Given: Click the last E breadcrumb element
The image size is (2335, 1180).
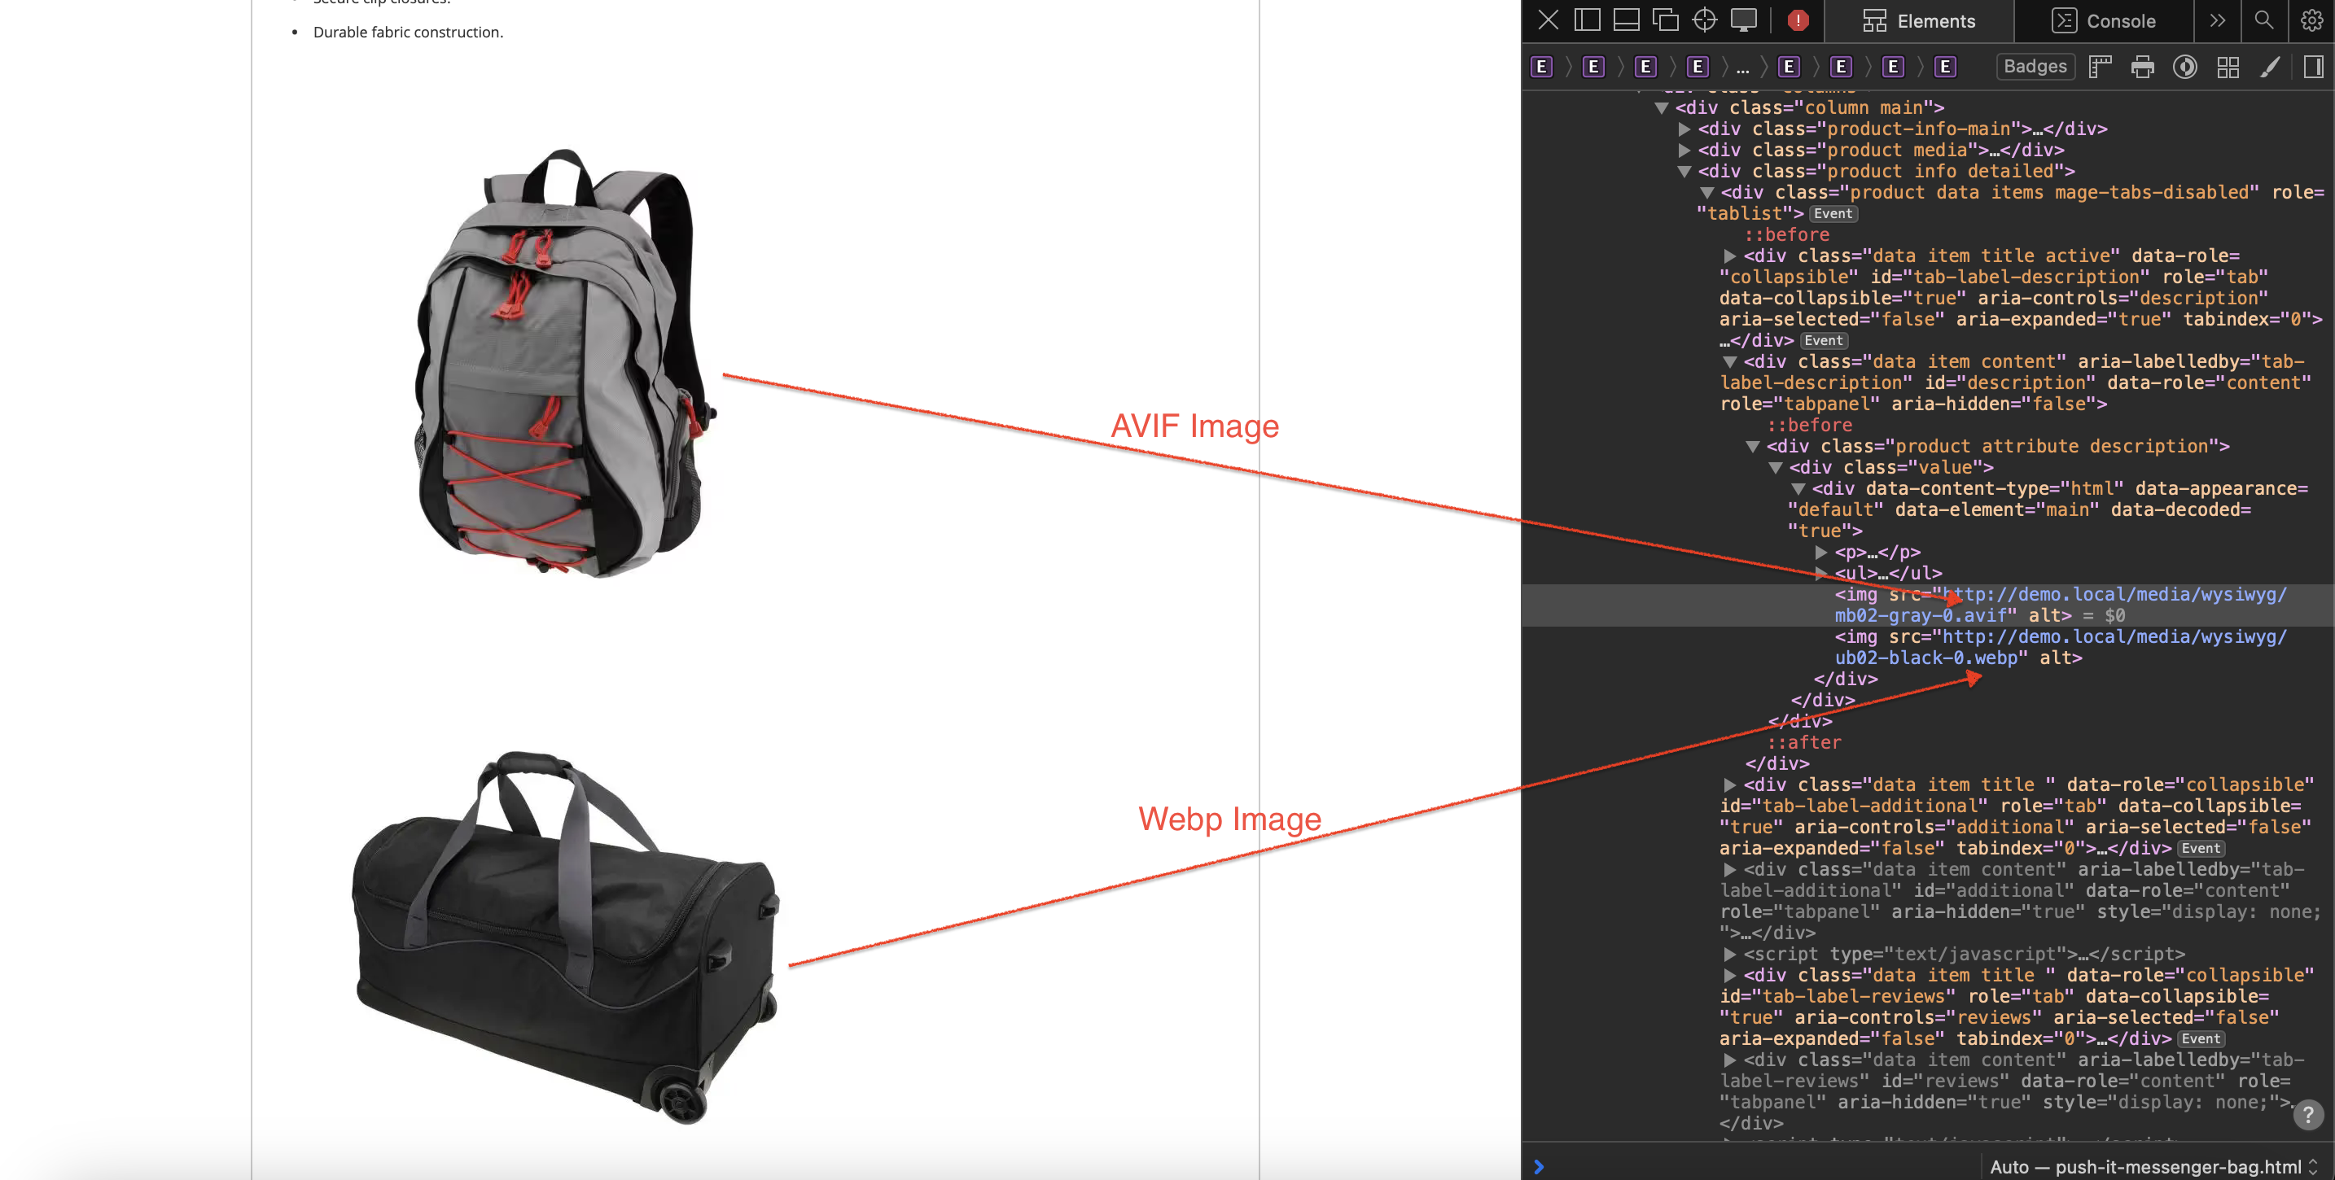Looking at the screenshot, I should (1944, 66).
